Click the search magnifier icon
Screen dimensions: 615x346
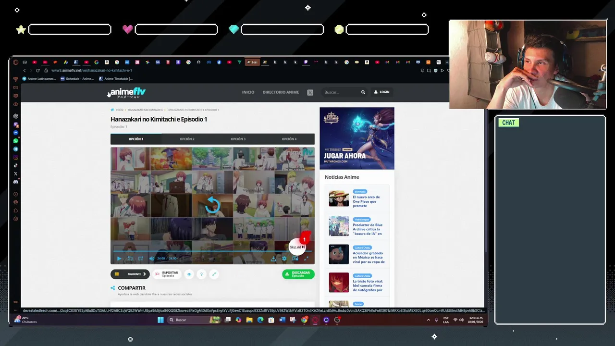(363, 92)
